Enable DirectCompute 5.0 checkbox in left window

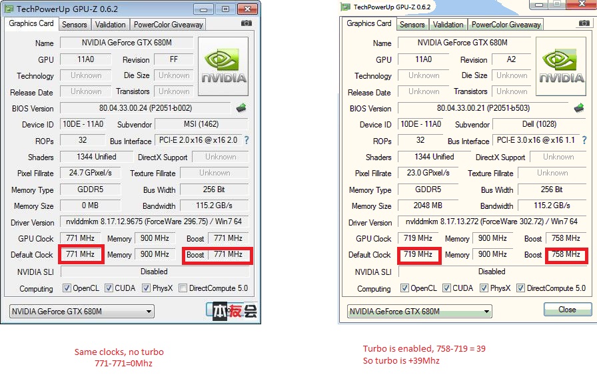click(x=183, y=288)
